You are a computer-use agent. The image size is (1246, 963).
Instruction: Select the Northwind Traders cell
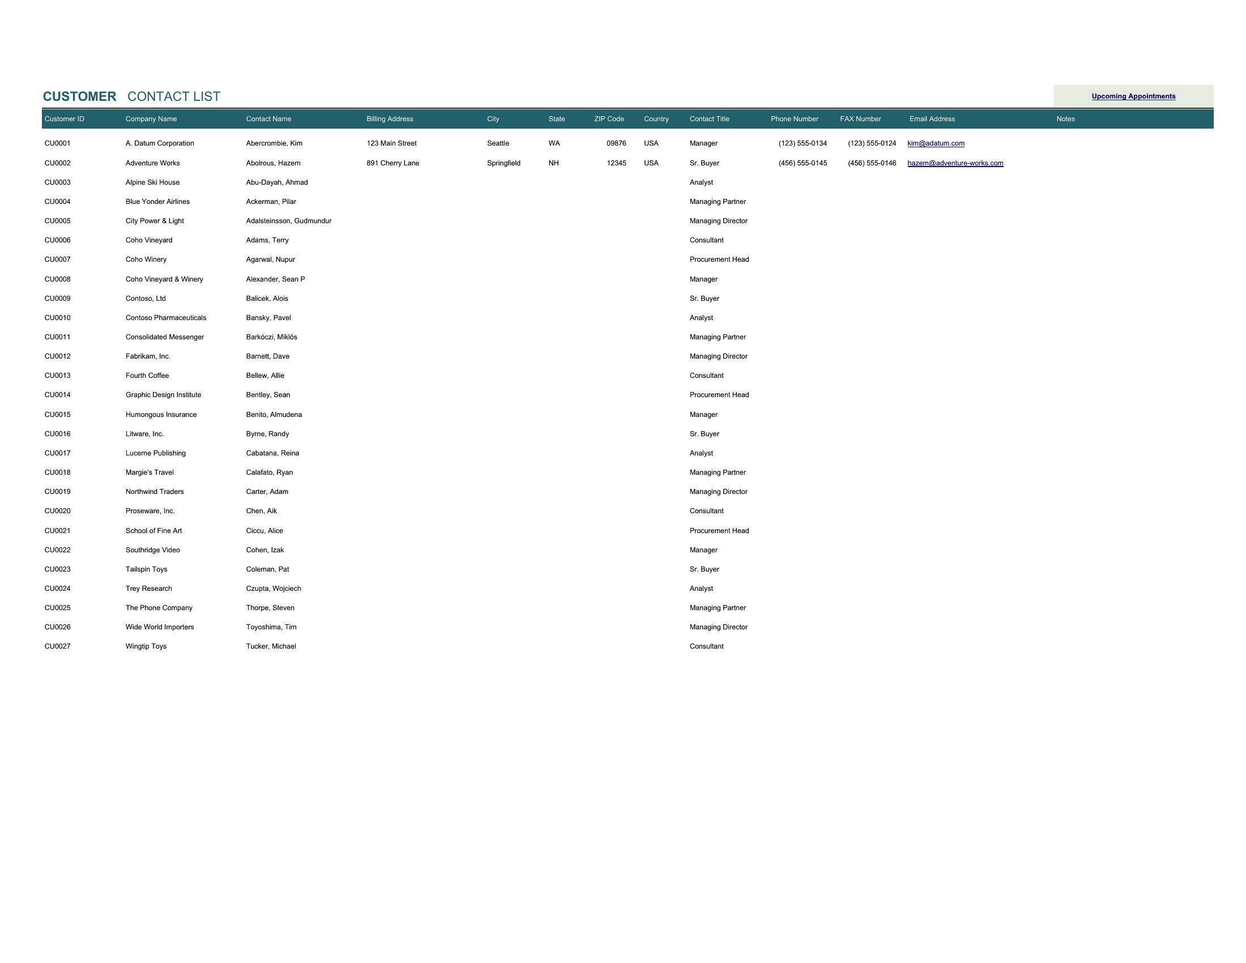point(155,492)
